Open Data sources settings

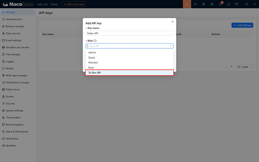pyautogui.click(x=18, y=33)
